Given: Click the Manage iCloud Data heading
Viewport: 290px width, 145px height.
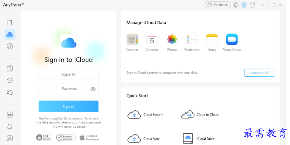Looking at the screenshot, I should (146, 23).
